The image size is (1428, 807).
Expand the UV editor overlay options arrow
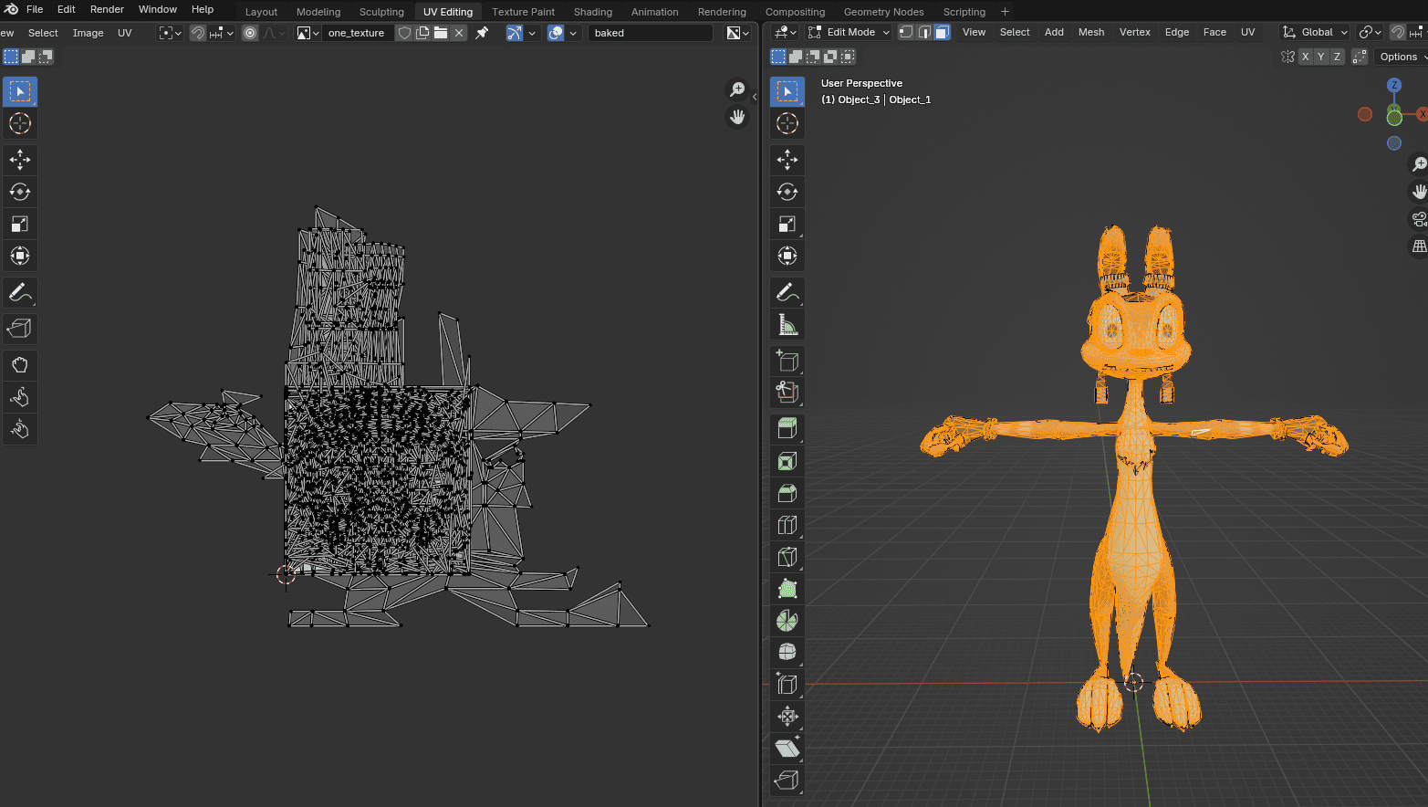pos(573,33)
